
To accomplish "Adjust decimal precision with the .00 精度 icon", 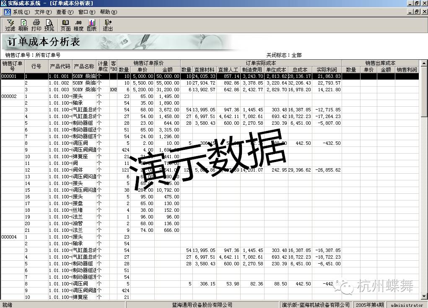I will pos(79,26).
